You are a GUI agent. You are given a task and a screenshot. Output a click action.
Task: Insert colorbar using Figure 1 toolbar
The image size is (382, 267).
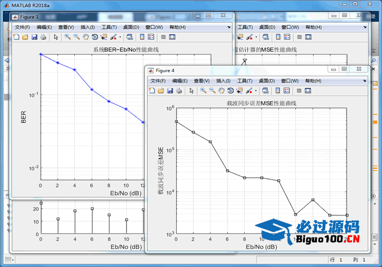coord(142,37)
